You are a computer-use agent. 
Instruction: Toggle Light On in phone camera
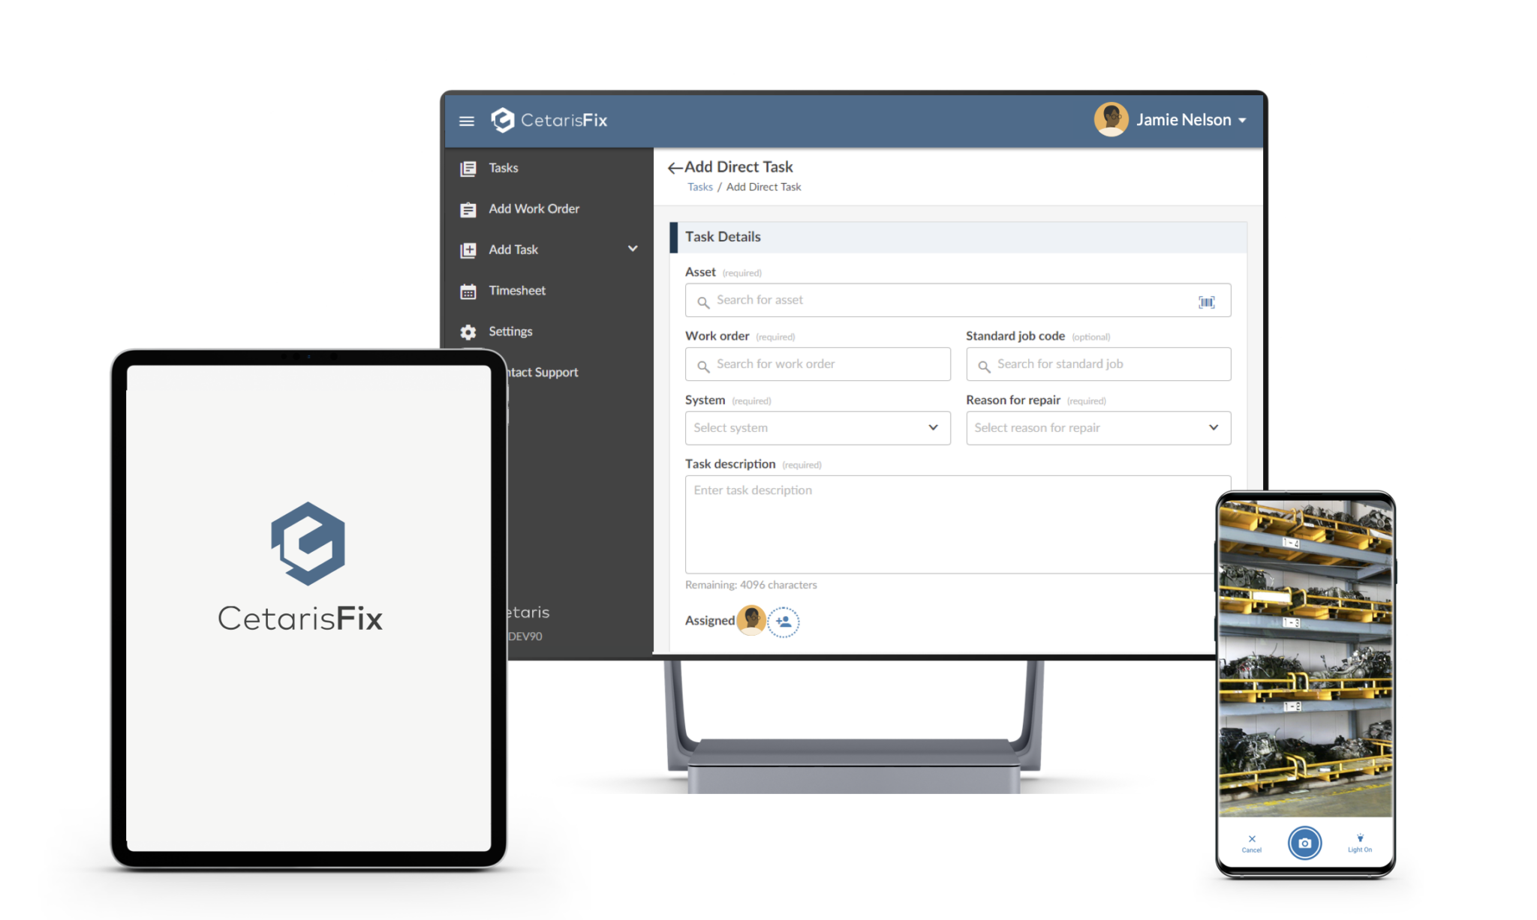1359,843
